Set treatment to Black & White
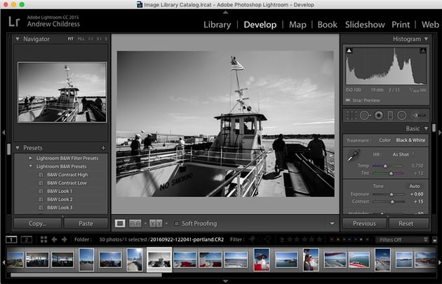Screen dimensions: 442x284 pyautogui.click(x=410, y=140)
